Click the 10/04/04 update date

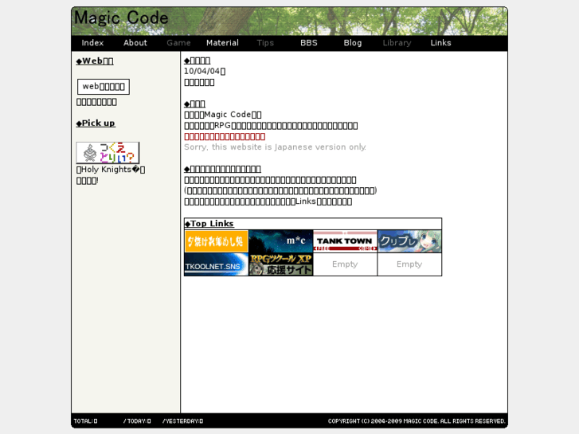click(x=205, y=71)
